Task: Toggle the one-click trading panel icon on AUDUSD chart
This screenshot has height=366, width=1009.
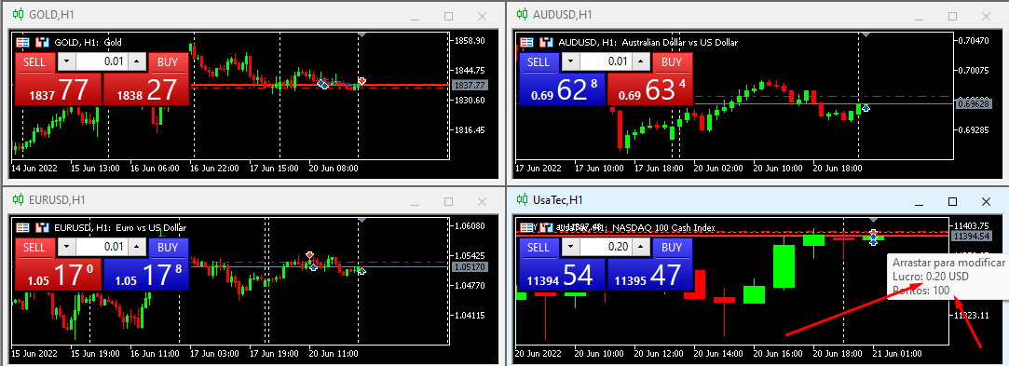Action: pos(527,43)
